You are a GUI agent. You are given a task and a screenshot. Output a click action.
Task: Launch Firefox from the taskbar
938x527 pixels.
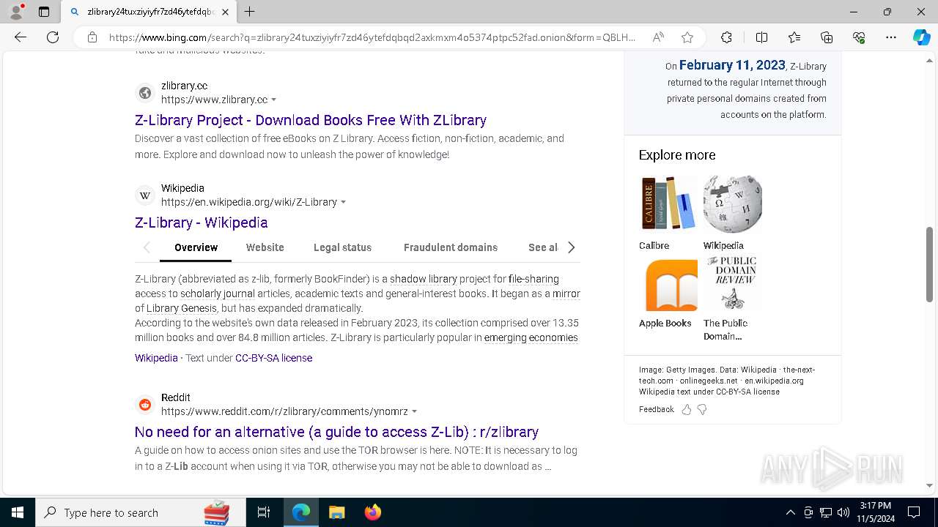coord(373,512)
